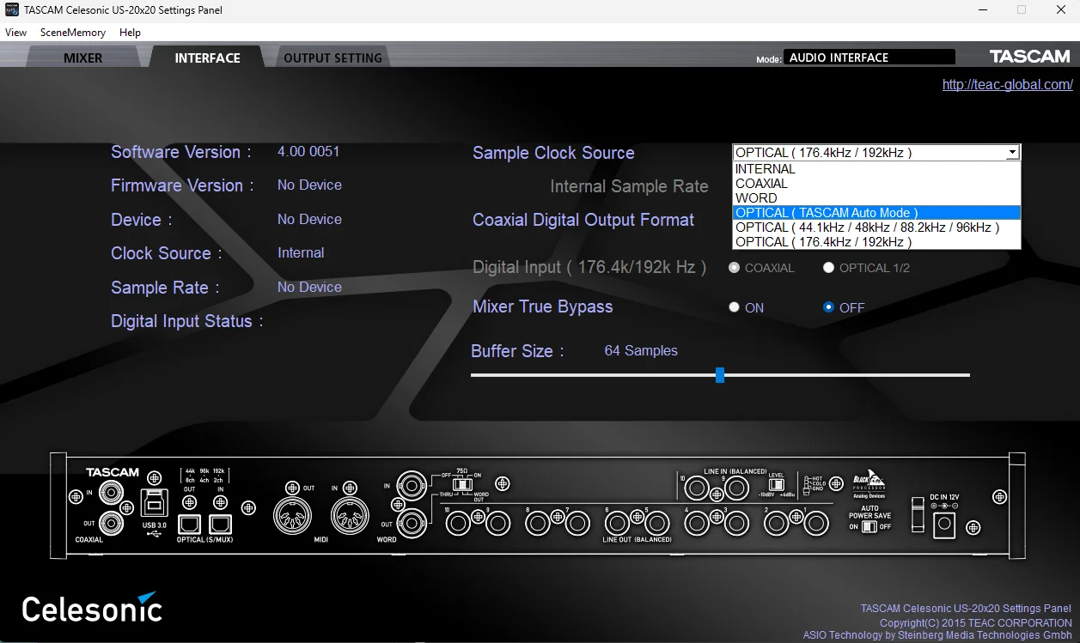Switch to the MIXER tab

(x=83, y=58)
